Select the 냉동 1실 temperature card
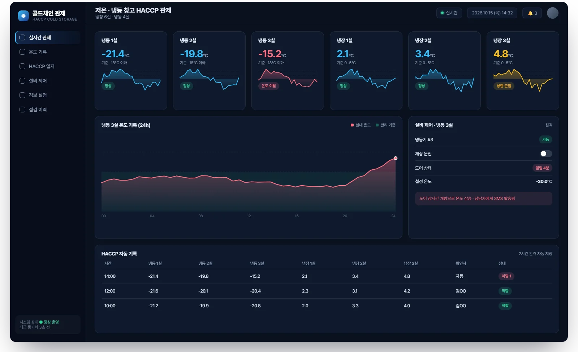 point(131,71)
